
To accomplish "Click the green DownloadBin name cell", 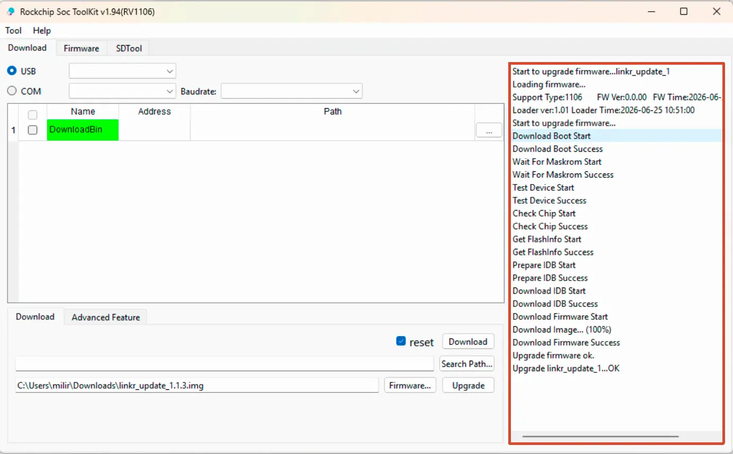I will (x=83, y=130).
